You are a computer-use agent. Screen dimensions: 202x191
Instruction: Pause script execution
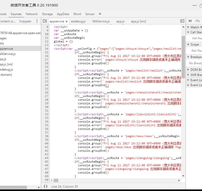click(x=190, y=21)
